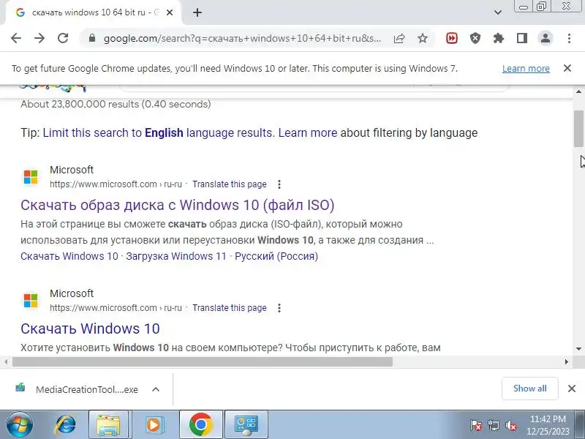Screen dimensions: 585x439
Task: Click second result's Microsoft favicon
Action: 31,301
